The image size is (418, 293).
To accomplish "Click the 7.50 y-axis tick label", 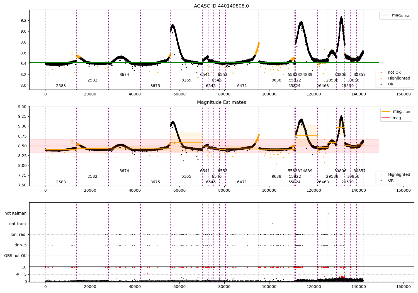I will 22,185.
